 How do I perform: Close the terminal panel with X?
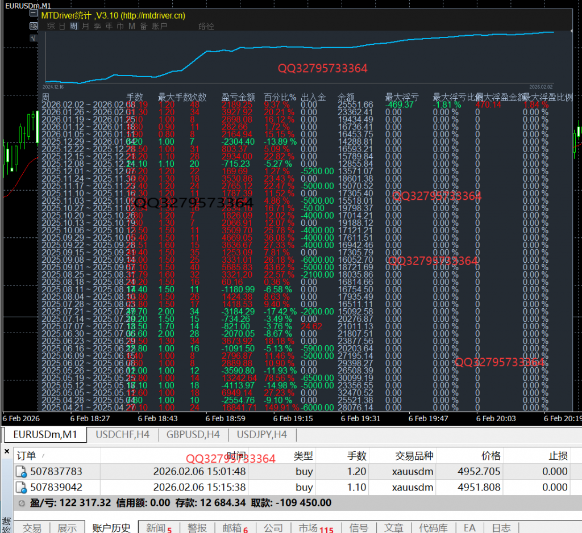click(7, 452)
